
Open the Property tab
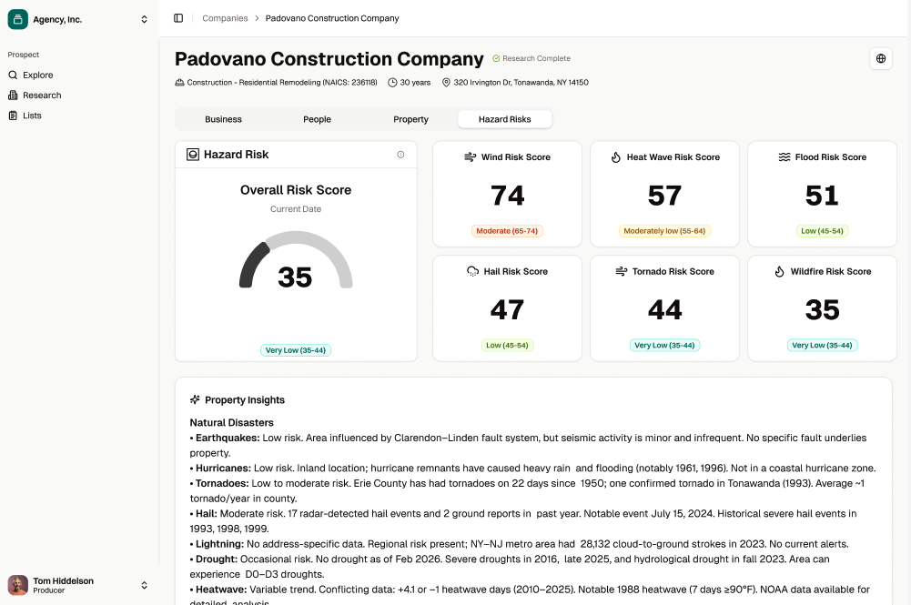point(410,119)
